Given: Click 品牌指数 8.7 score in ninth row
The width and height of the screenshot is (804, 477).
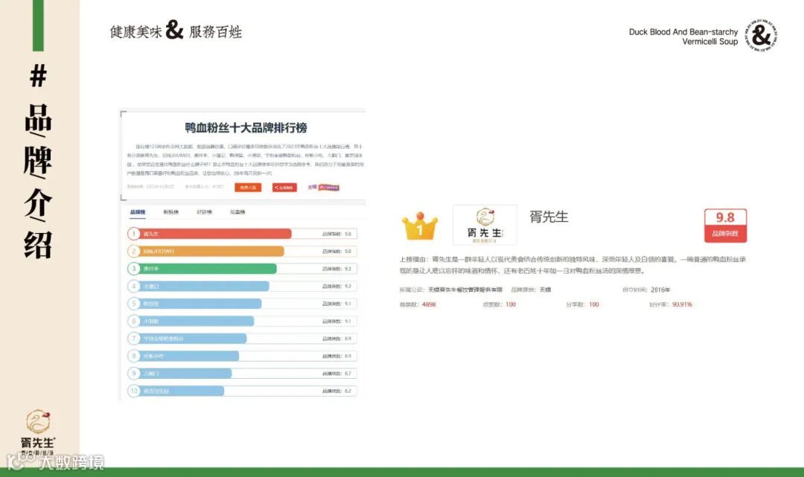Looking at the screenshot, I should click(337, 374).
